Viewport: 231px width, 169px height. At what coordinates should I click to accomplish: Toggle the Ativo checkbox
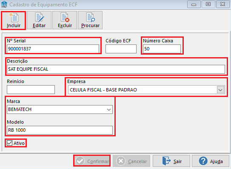(x=10, y=143)
